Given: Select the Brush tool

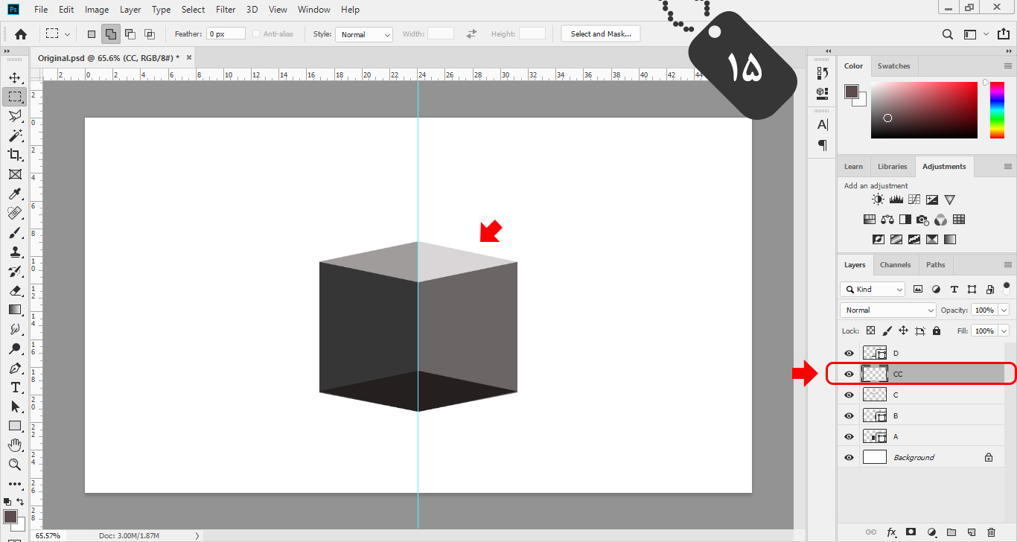Looking at the screenshot, I should [15, 232].
